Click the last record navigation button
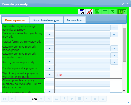Viewport: 131px width, 105px height. (x=49, y=99)
